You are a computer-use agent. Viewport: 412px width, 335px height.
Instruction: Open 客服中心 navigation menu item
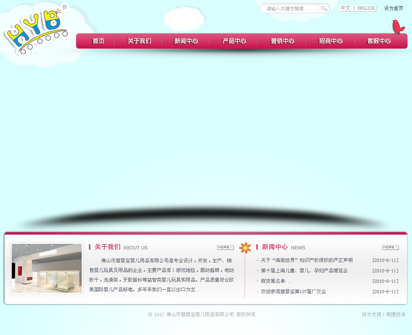[379, 41]
